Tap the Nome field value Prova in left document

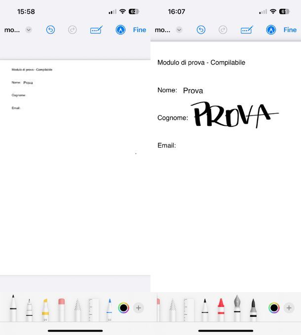tap(28, 83)
